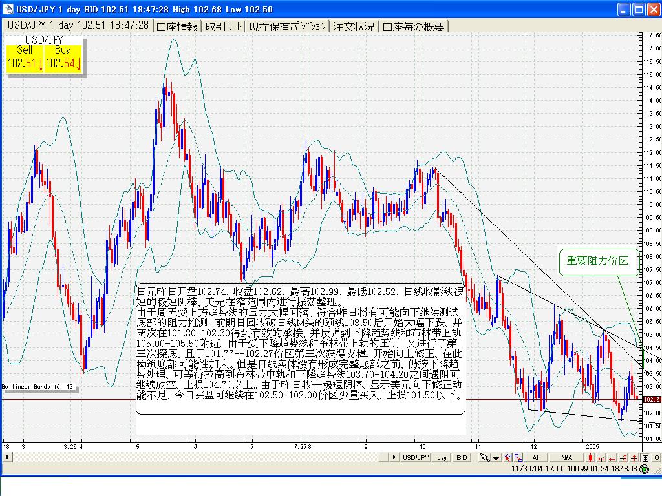662x496 pixels.
Task: Click the Sell 102.51 price box
Action: tap(25, 57)
